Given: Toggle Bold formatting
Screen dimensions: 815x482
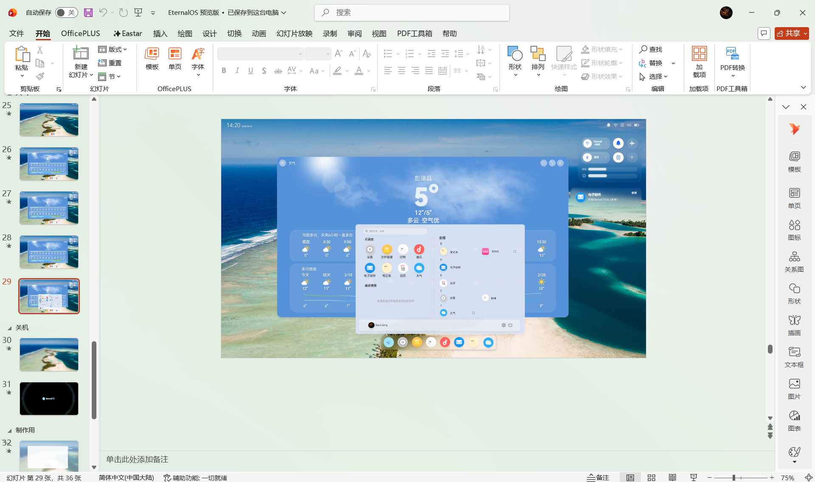Looking at the screenshot, I should pyautogui.click(x=224, y=71).
